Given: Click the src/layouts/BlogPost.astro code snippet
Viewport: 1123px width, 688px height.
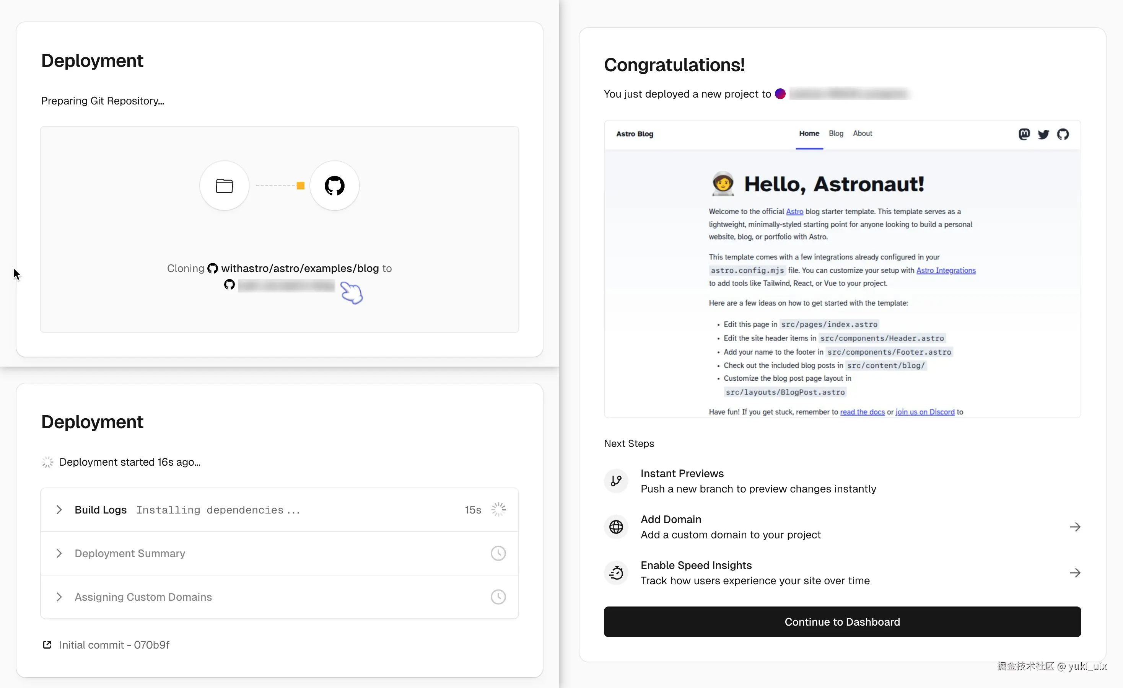Looking at the screenshot, I should point(785,392).
